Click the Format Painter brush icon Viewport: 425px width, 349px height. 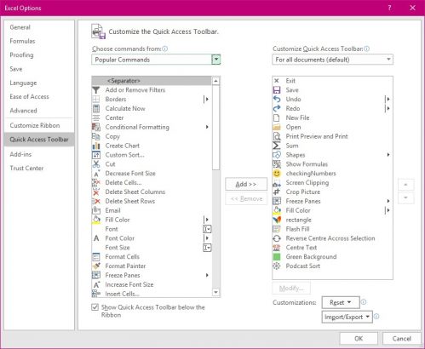tap(96, 266)
